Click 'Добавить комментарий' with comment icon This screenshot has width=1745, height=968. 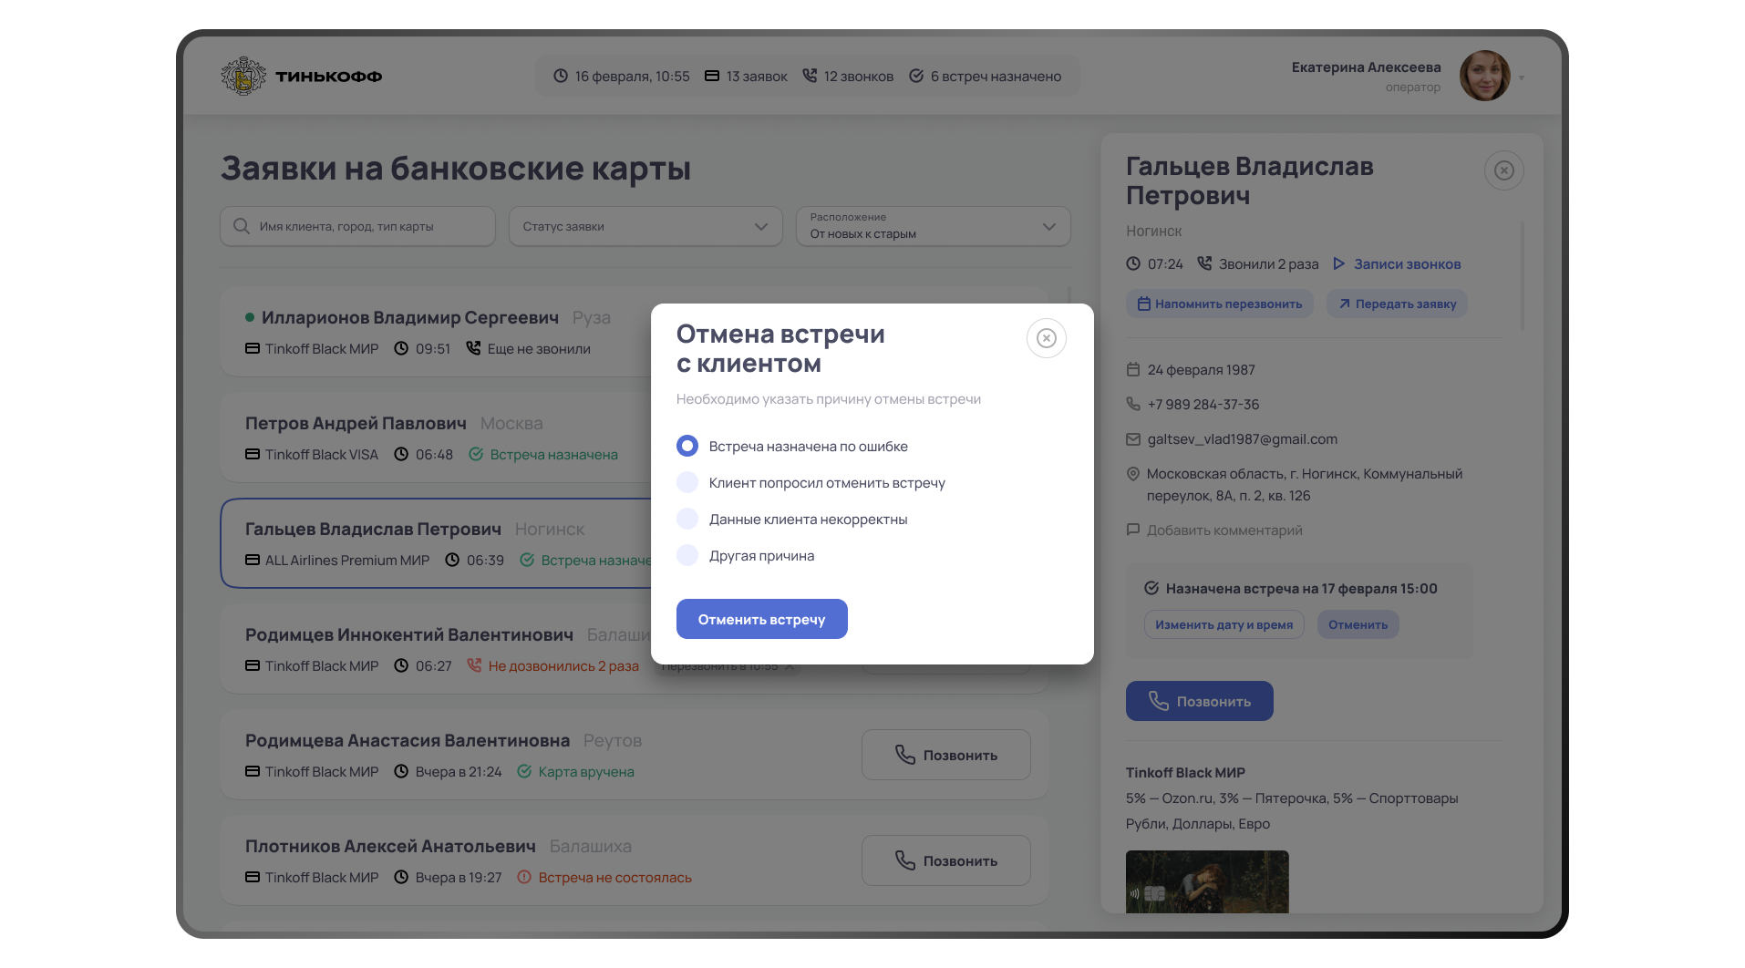pos(1214,530)
